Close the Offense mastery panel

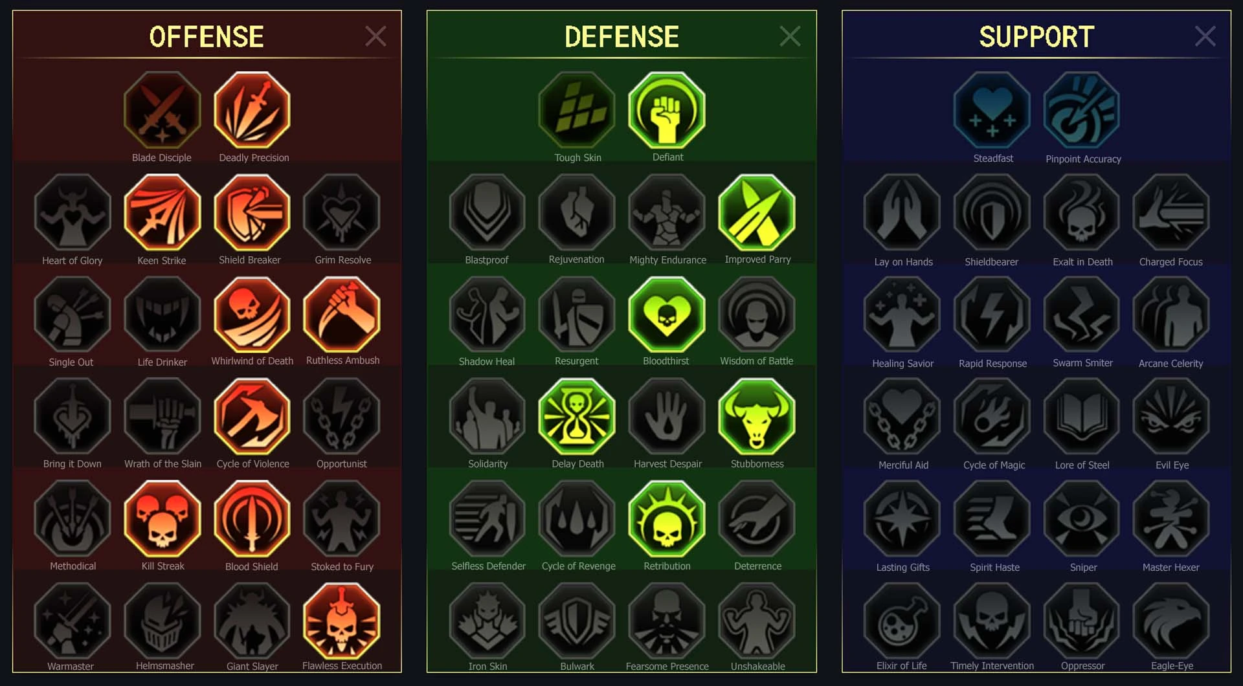375,36
